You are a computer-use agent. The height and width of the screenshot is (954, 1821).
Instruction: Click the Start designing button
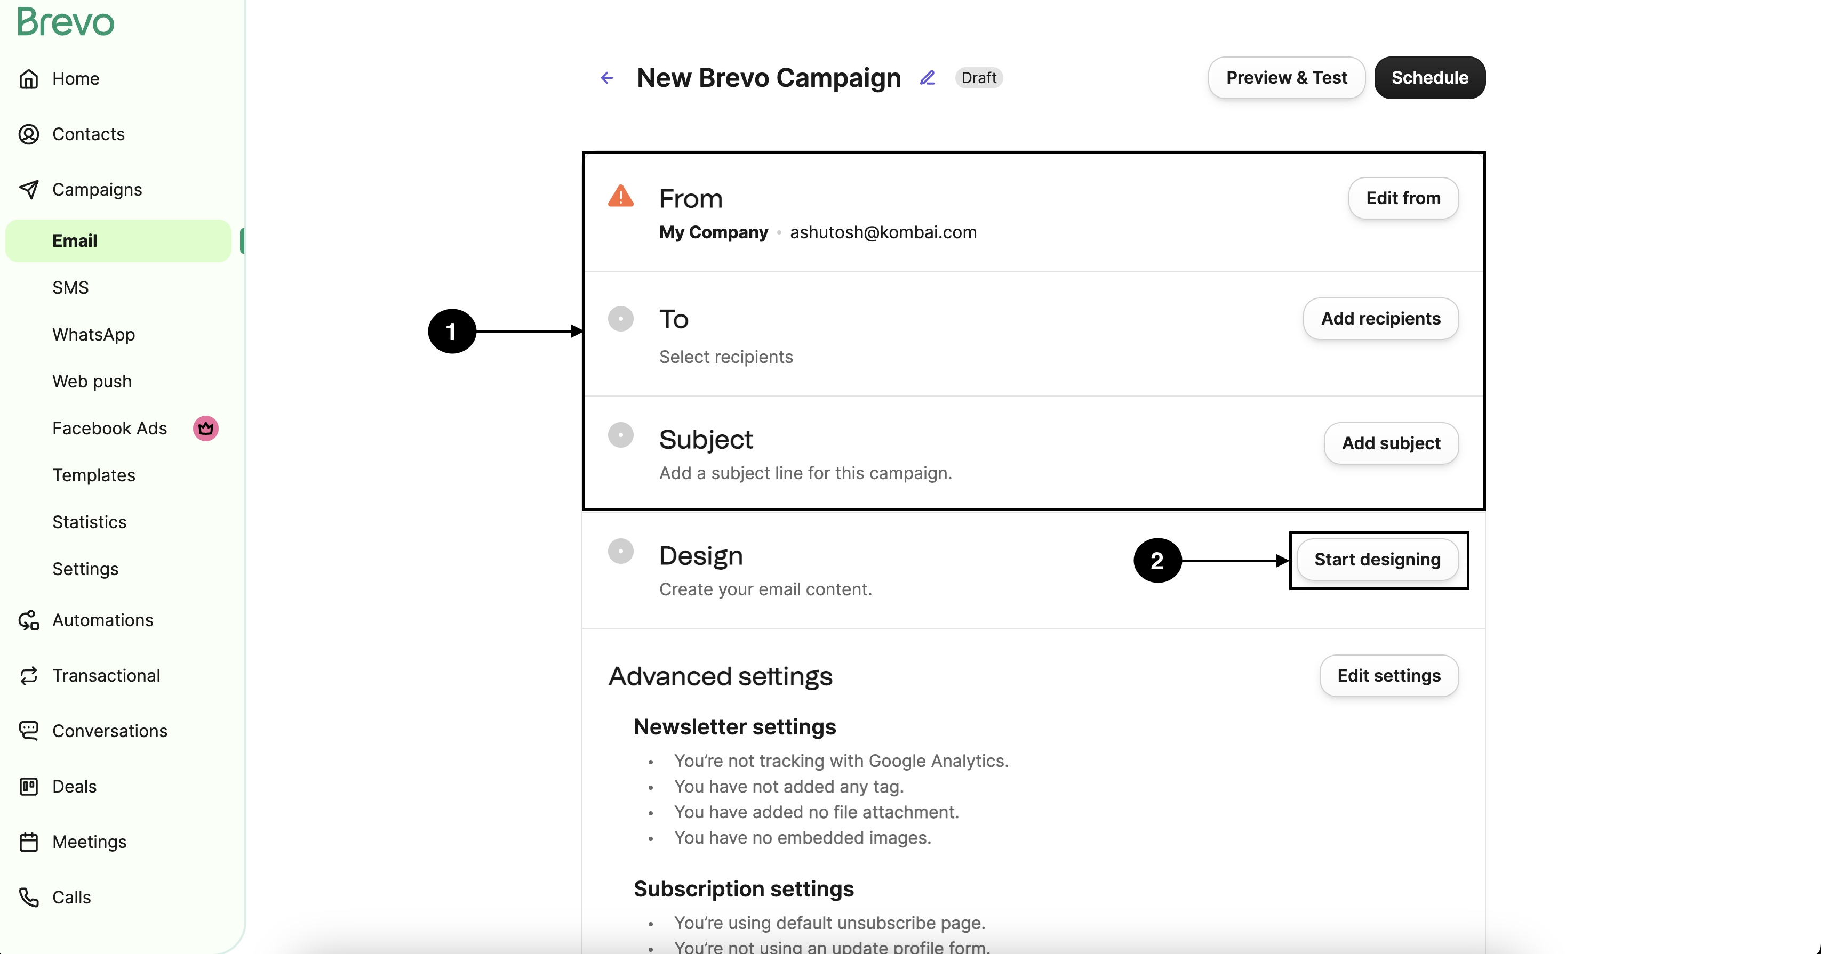point(1377,560)
